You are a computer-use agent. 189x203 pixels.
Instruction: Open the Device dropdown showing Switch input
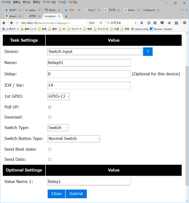95,52
